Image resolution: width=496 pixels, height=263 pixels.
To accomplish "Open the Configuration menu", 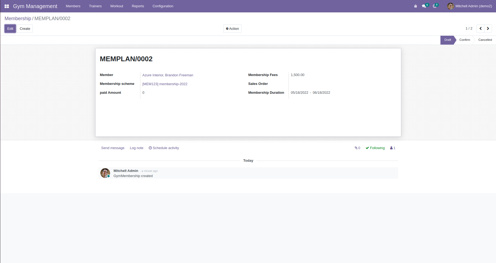I will tap(163, 6).
